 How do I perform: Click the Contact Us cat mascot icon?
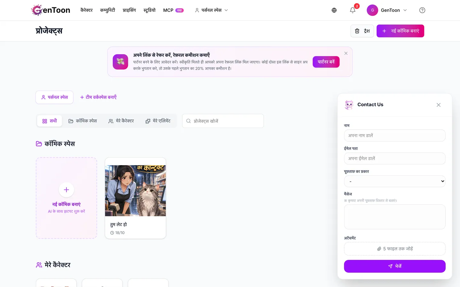coord(349,105)
